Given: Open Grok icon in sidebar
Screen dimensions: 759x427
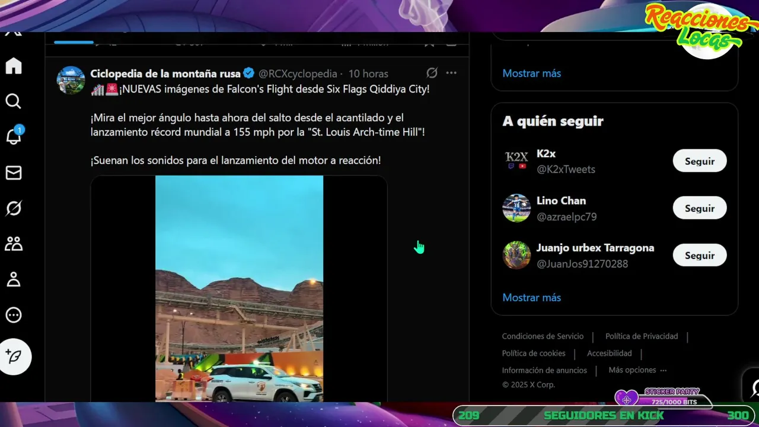Looking at the screenshot, I should click(14, 208).
